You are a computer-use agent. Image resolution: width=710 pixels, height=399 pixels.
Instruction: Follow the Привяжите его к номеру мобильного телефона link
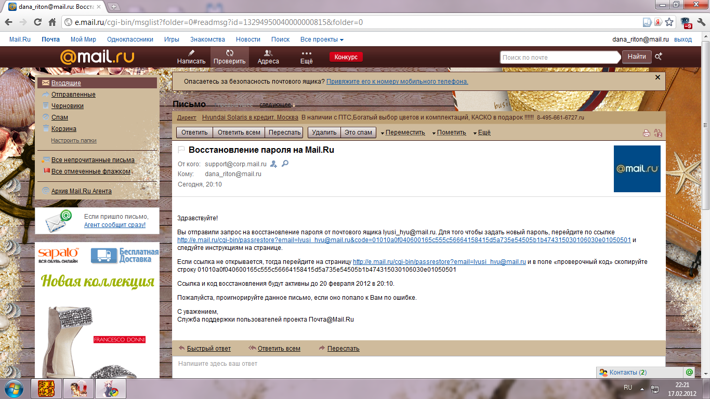pos(397,82)
